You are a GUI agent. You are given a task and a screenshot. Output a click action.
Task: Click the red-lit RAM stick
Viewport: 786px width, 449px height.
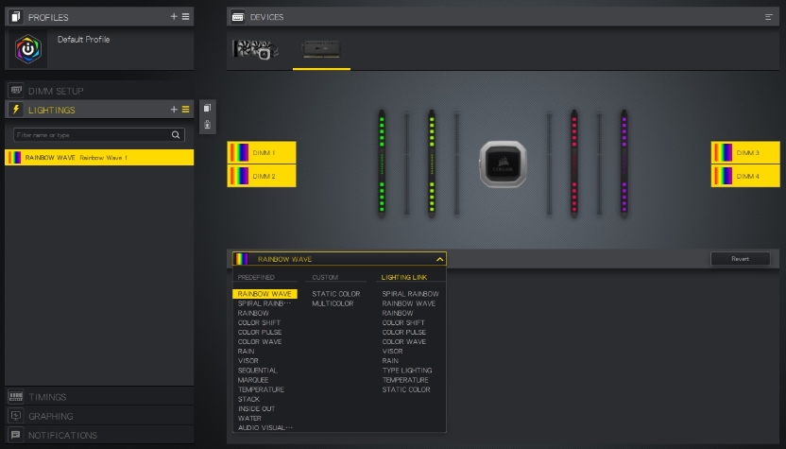click(574, 164)
